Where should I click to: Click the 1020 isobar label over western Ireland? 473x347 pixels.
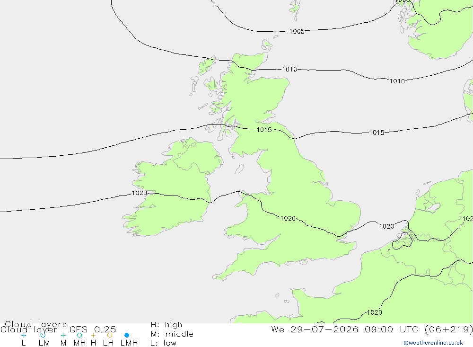pyautogui.click(x=140, y=193)
